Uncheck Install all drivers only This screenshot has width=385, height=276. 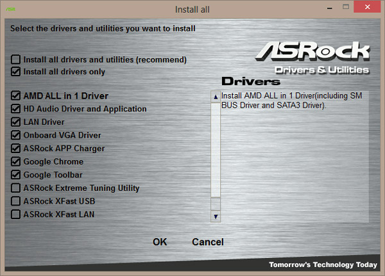click(15, 72)
